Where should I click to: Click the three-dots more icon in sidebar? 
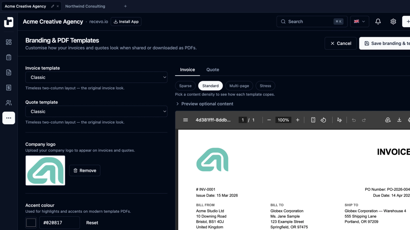coord(9,118)
